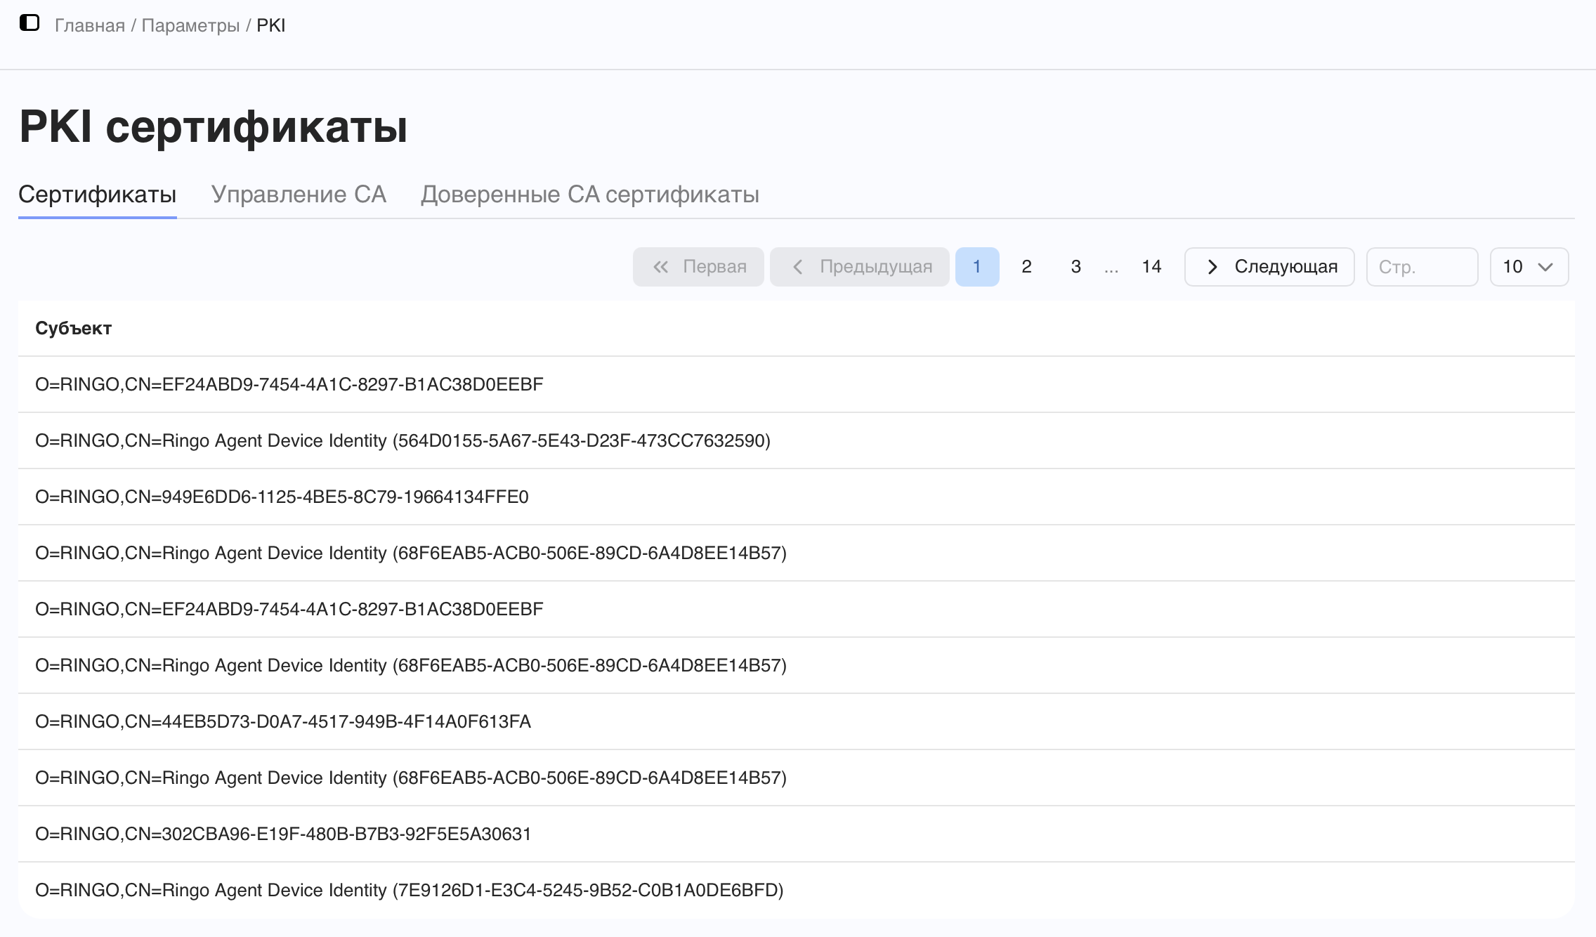Screen dimensions: 1596x937
Task: Jump to page 14
Action: pyautogui.click(x=1151, y=267)
